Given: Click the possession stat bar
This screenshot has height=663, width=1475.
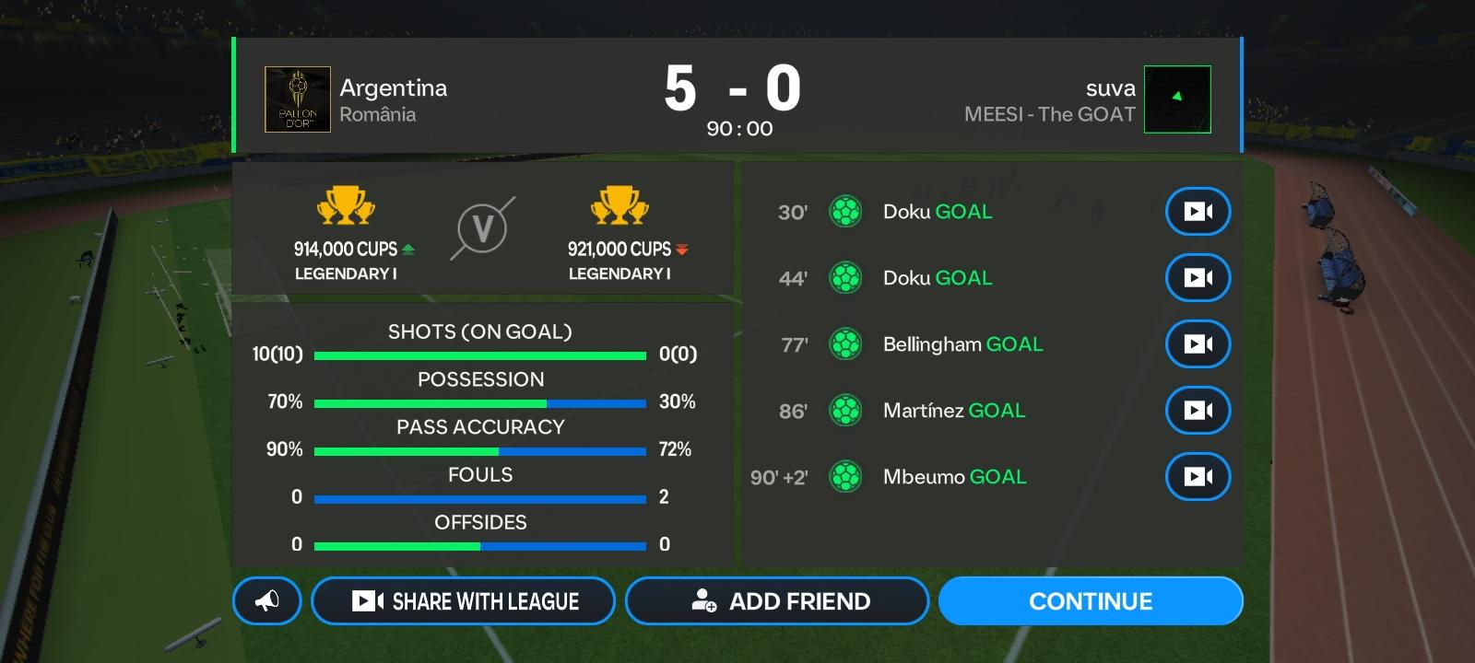Looking at the screenshot, I should [479, 403].
